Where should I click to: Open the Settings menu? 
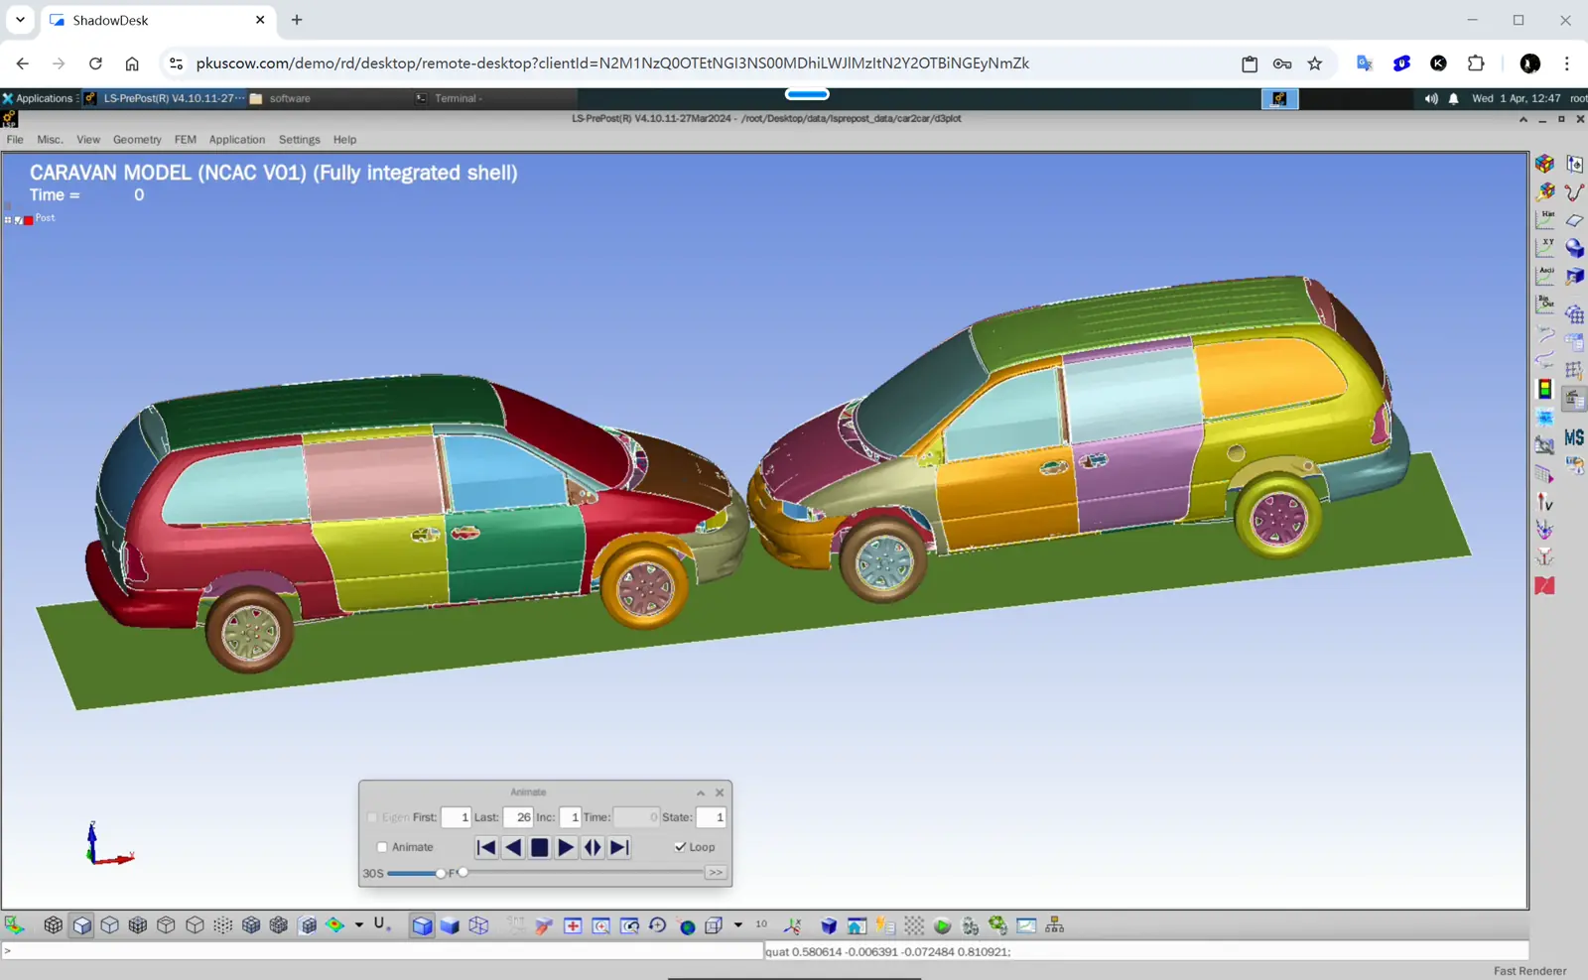pos(300,140)
